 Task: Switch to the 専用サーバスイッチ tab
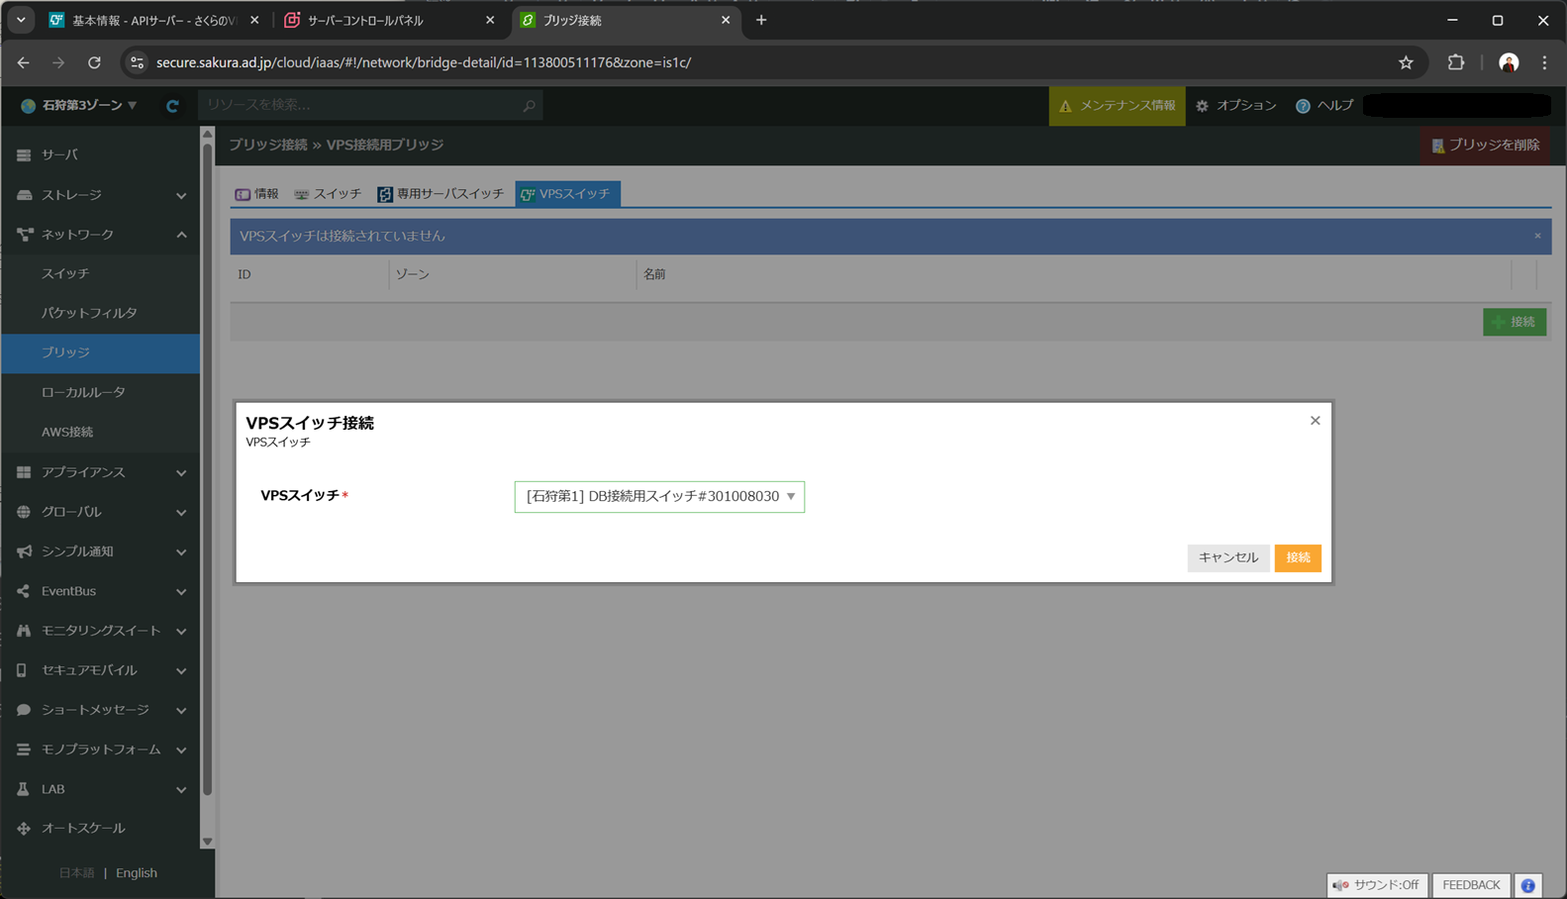coord(441,194)
